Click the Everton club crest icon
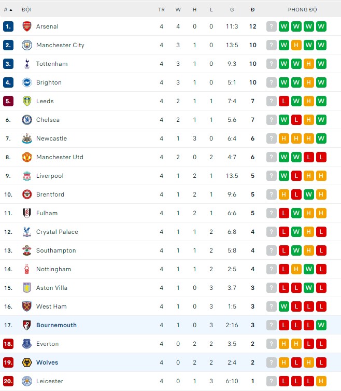341x391 pixels. (27, 344)
